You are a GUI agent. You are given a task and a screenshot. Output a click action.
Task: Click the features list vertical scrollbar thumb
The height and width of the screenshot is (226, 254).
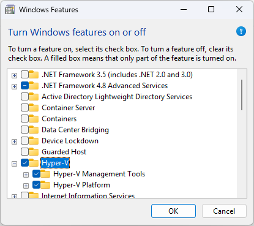coord(242,95)
